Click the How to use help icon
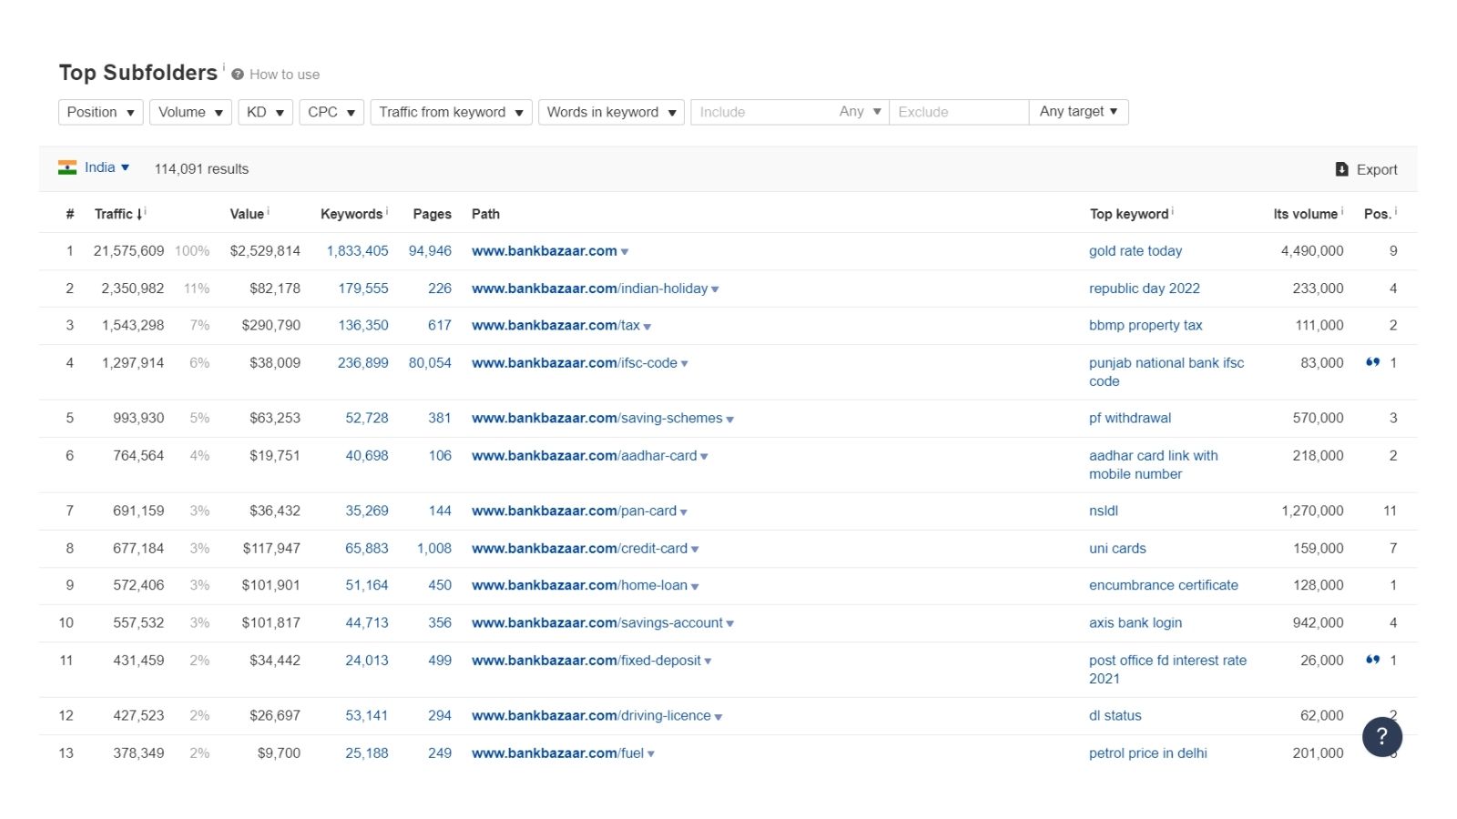 (x=238, y=75)
